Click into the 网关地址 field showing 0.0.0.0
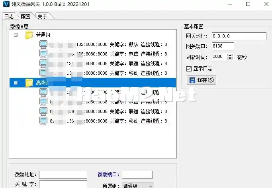272x188 pixels. (239, 36)
